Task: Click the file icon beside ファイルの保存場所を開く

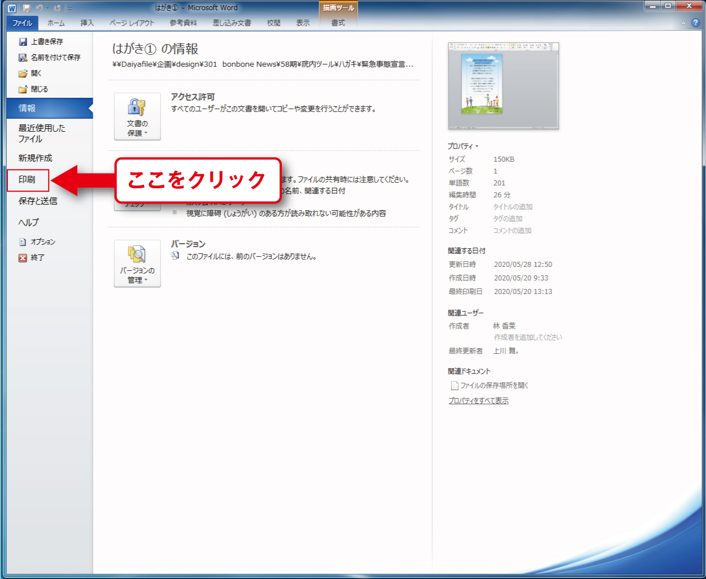Action: coord(454,386)
